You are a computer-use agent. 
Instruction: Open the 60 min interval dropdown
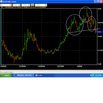16,5
